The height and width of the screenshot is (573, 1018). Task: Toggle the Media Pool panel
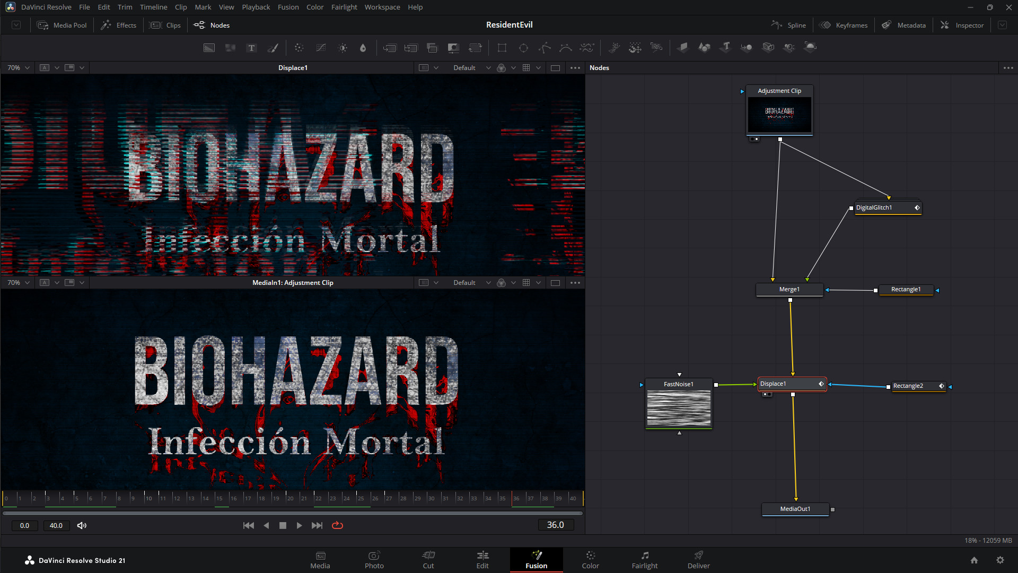(62, 25)
